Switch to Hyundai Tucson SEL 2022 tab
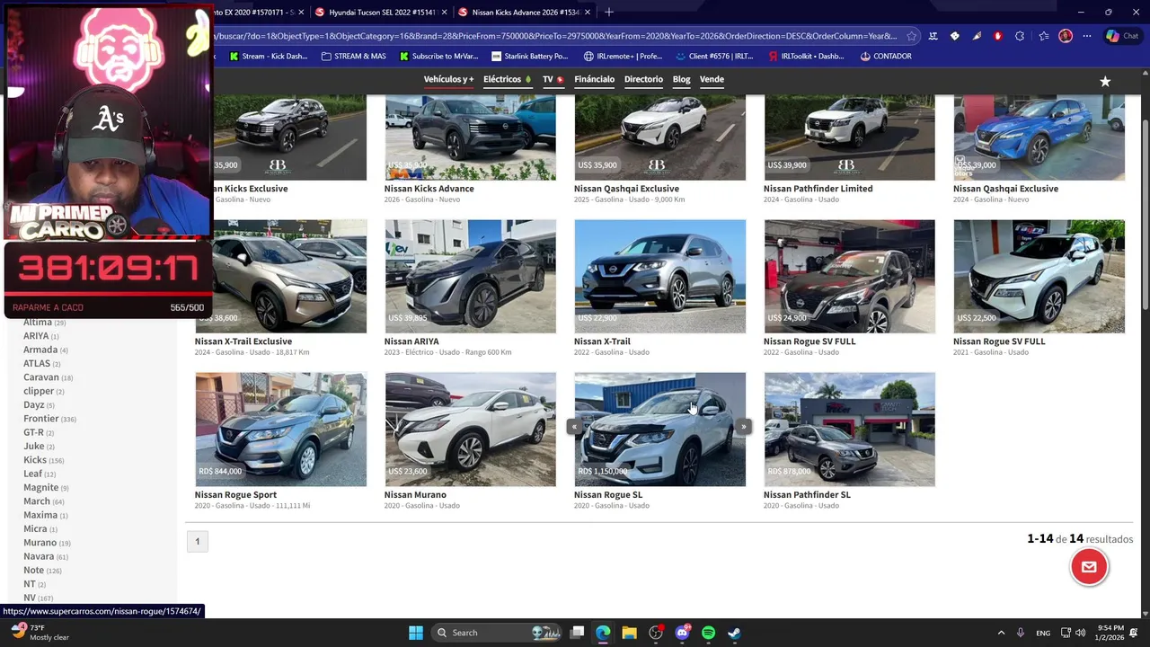This screenshot has width=1150, height=647. 382,13
